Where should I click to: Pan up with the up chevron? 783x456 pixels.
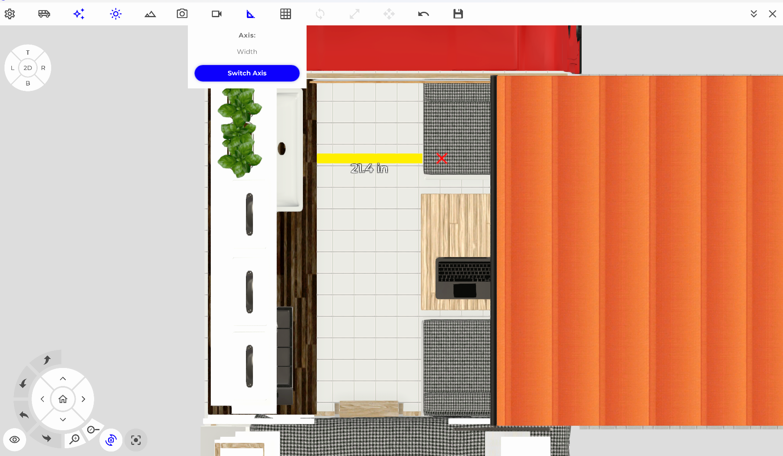[63, 379]
